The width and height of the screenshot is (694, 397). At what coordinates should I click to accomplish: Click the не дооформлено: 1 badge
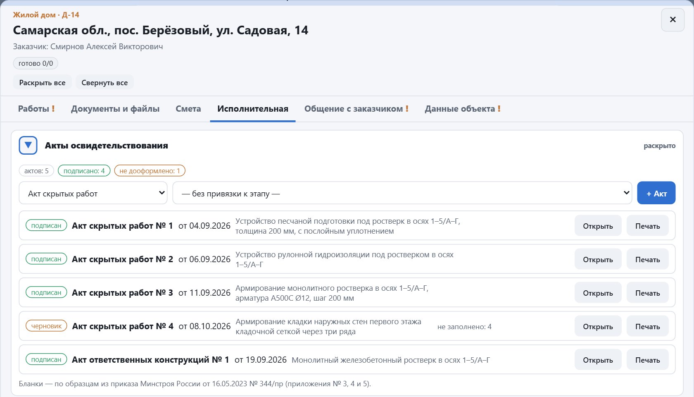tap(150, 171)
